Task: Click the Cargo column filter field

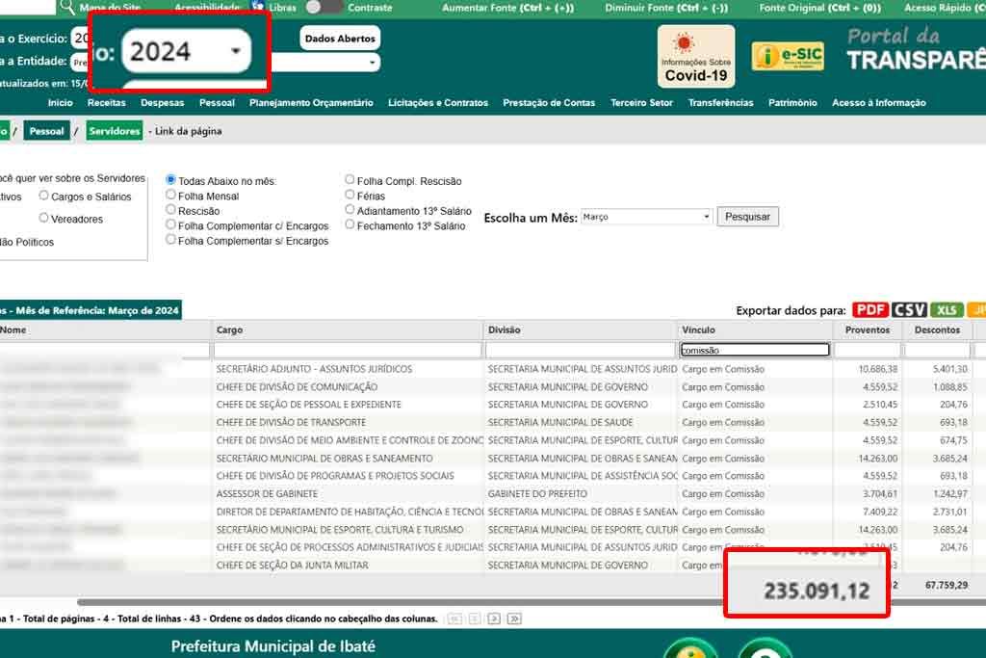Action: (x=347, y=350)
